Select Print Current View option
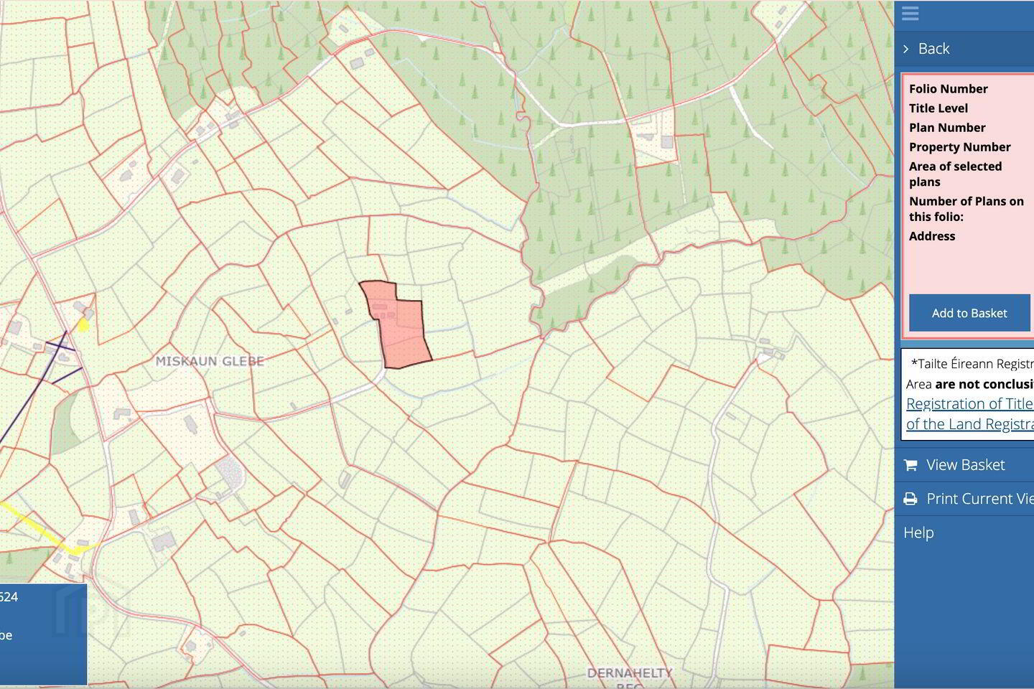Viewport: 1034px width, 689px height. [980, 499]
